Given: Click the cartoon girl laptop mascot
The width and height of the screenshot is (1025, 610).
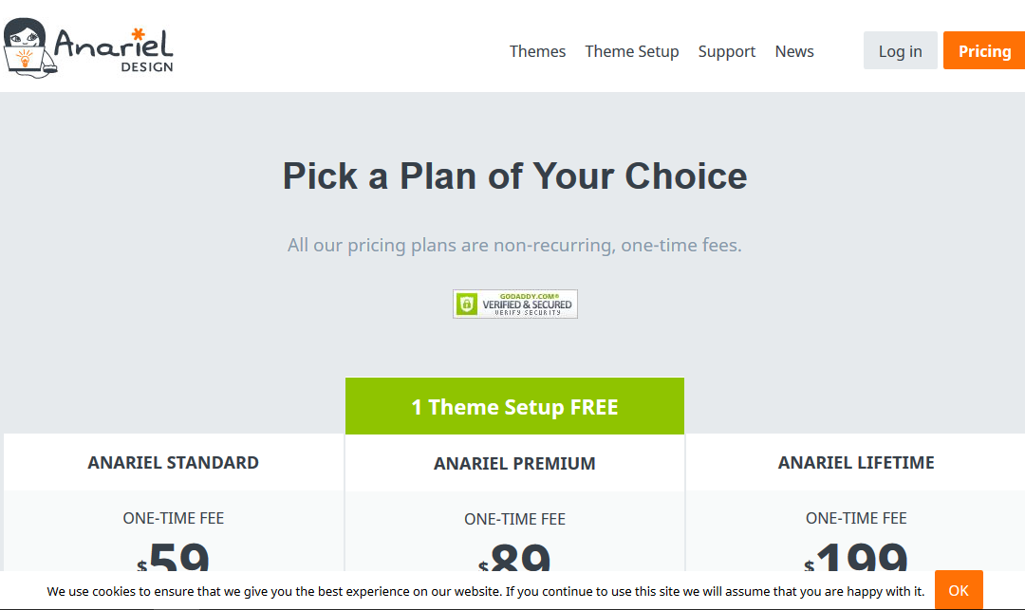Looking at the screenshot, I should click(28, 47).
